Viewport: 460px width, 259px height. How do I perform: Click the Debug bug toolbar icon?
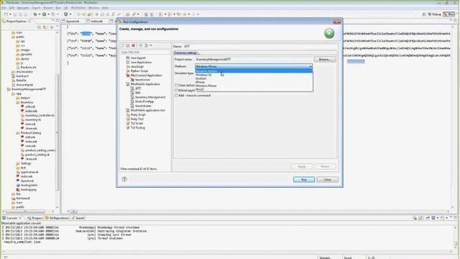click(35, 14)
